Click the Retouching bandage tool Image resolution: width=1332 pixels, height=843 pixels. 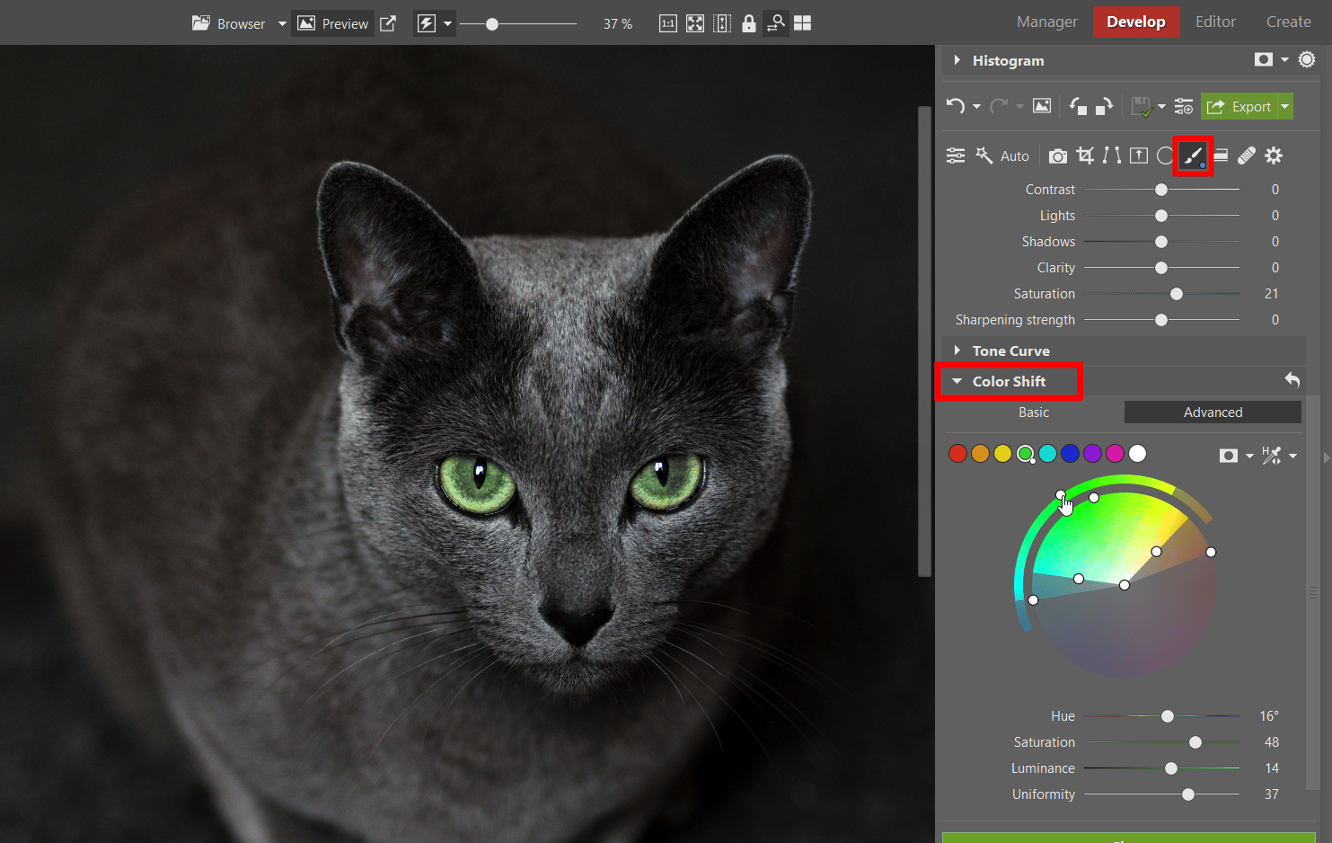pyautogui.click(x=1247, y=155)
